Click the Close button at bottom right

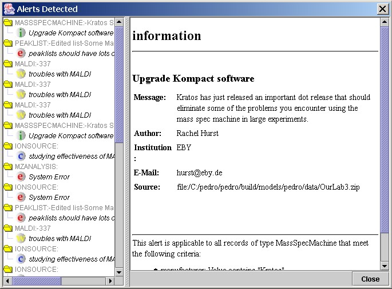370,279
